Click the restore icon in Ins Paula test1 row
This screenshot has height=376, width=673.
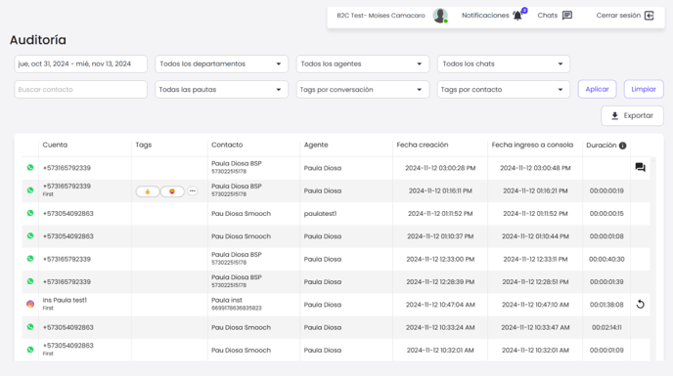pos(640,305)
